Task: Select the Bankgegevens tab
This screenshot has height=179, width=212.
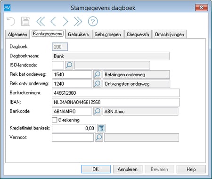Action: (48, 33)
